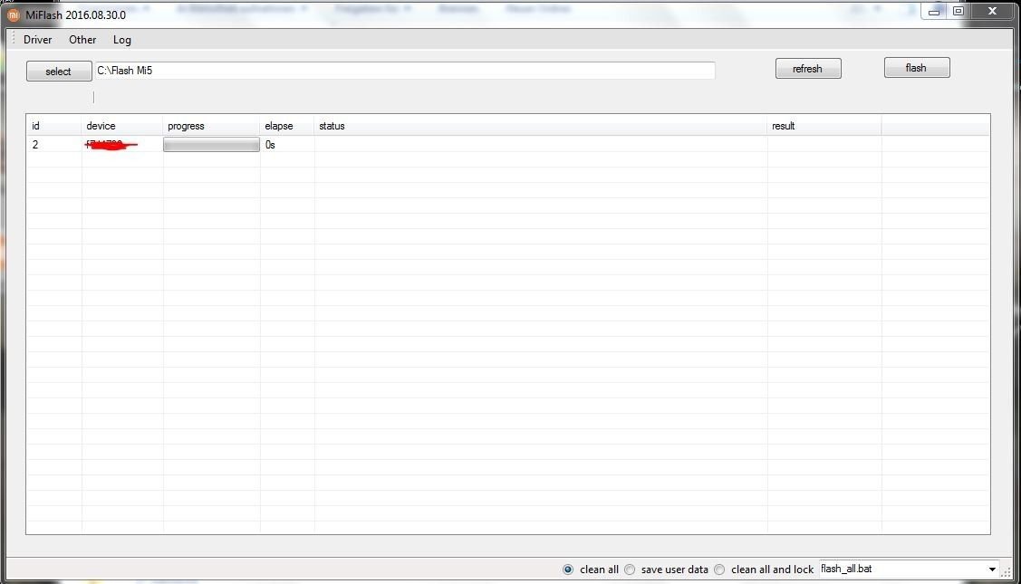Screen dimensions: 1021x584
Task: Click the window resize grip at bottom corner
Action: coord(1007,571)
